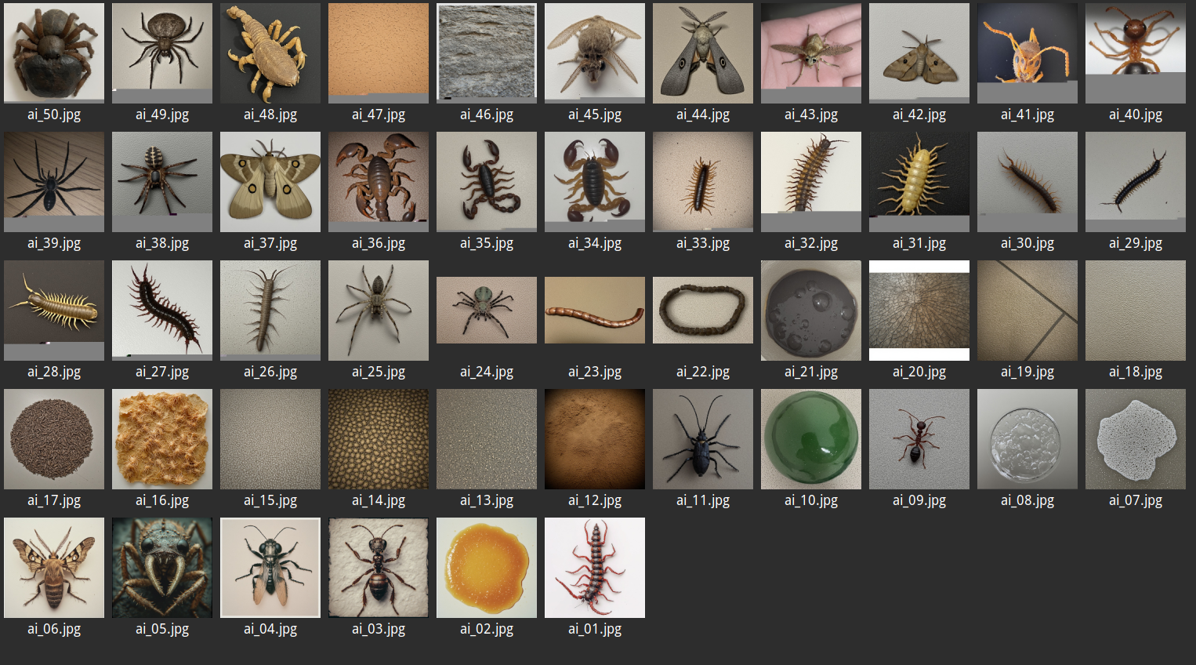Select the ai_24.jpg green spider thumbnail
1196x665 pixels.
[487, 311]
